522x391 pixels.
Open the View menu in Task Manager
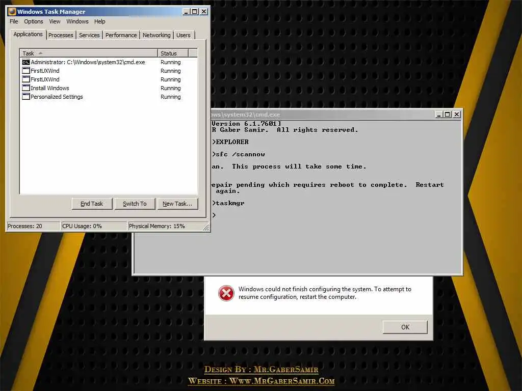(x=55, y=21)
